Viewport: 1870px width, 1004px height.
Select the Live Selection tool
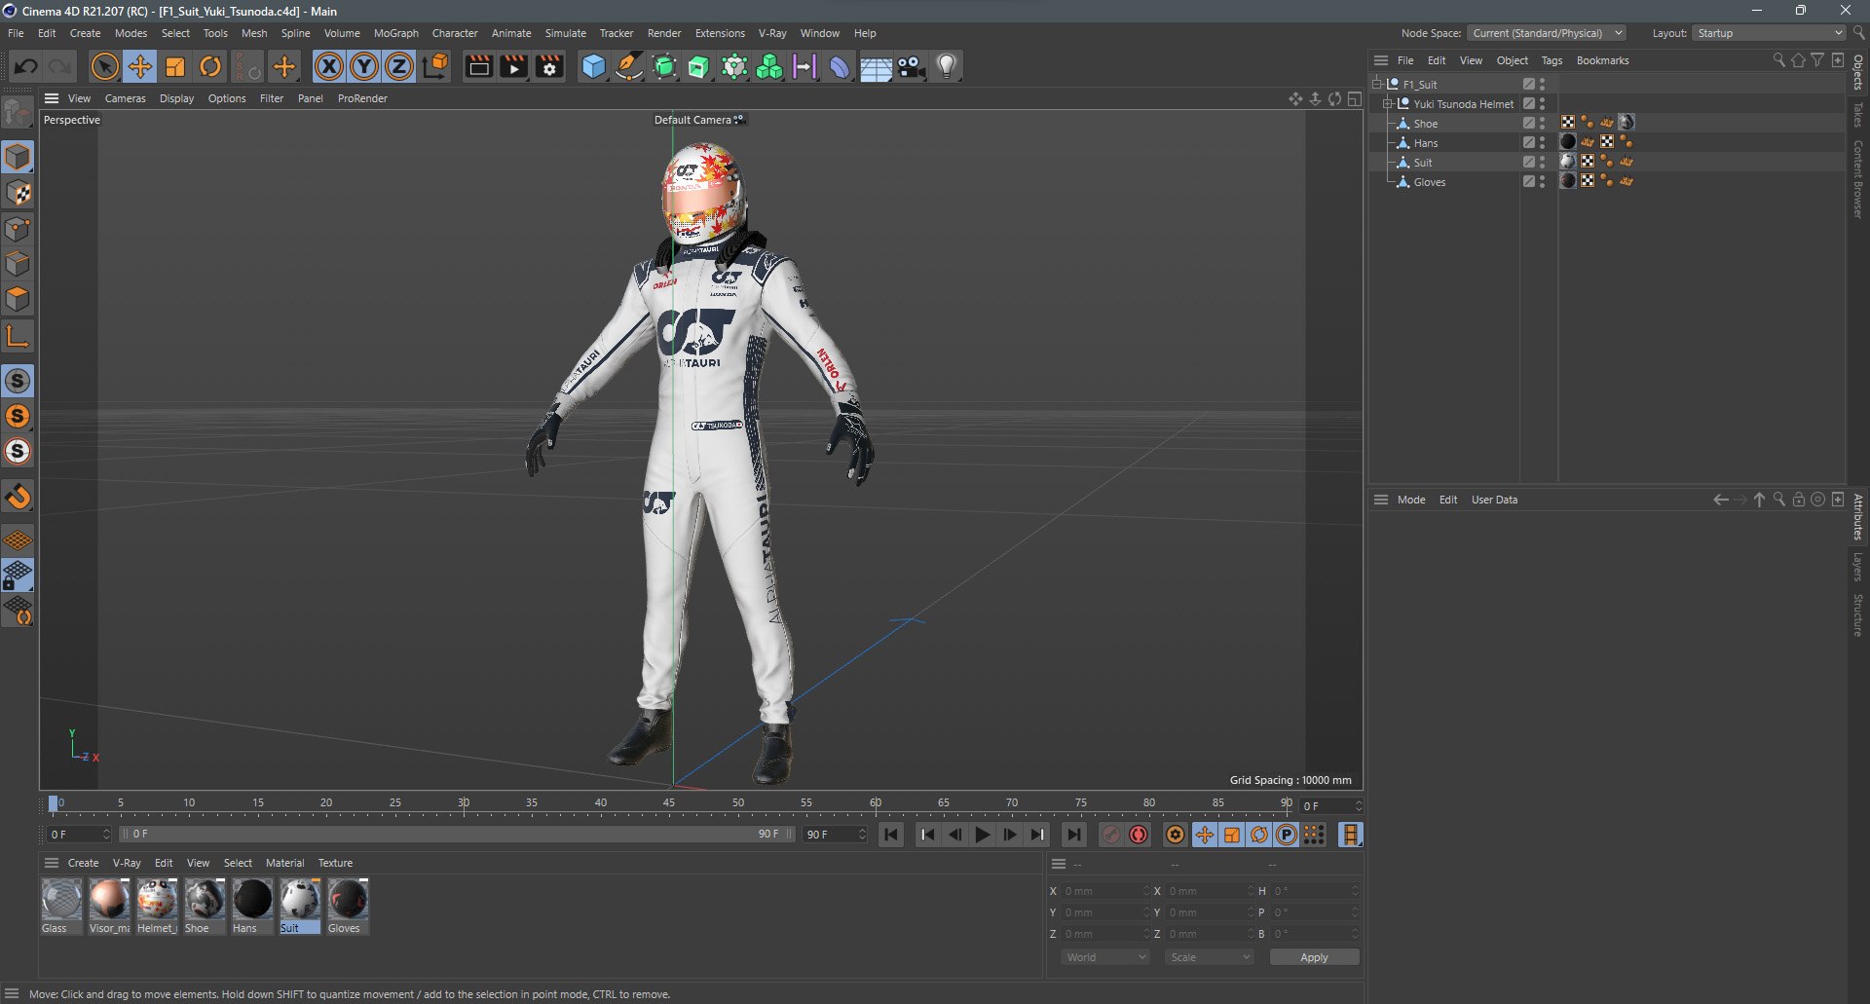click(104, 66)
